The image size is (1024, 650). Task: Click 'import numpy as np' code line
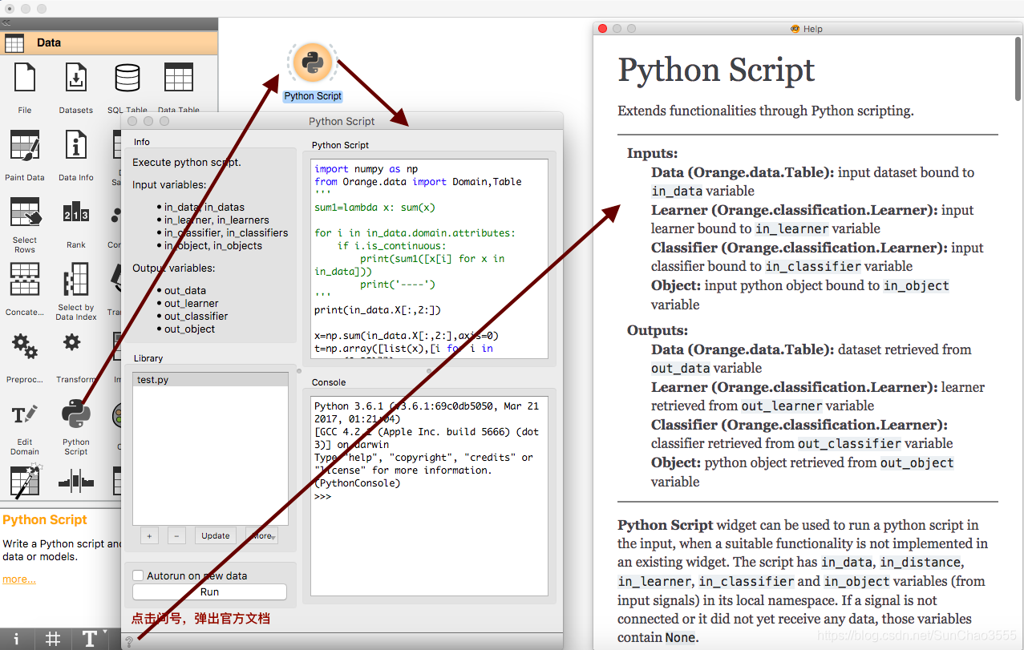tap(366, 169)
